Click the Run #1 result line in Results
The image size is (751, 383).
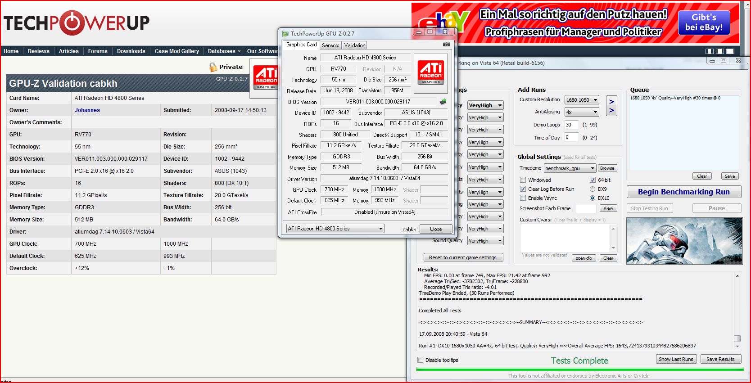[x=557, y=346]
